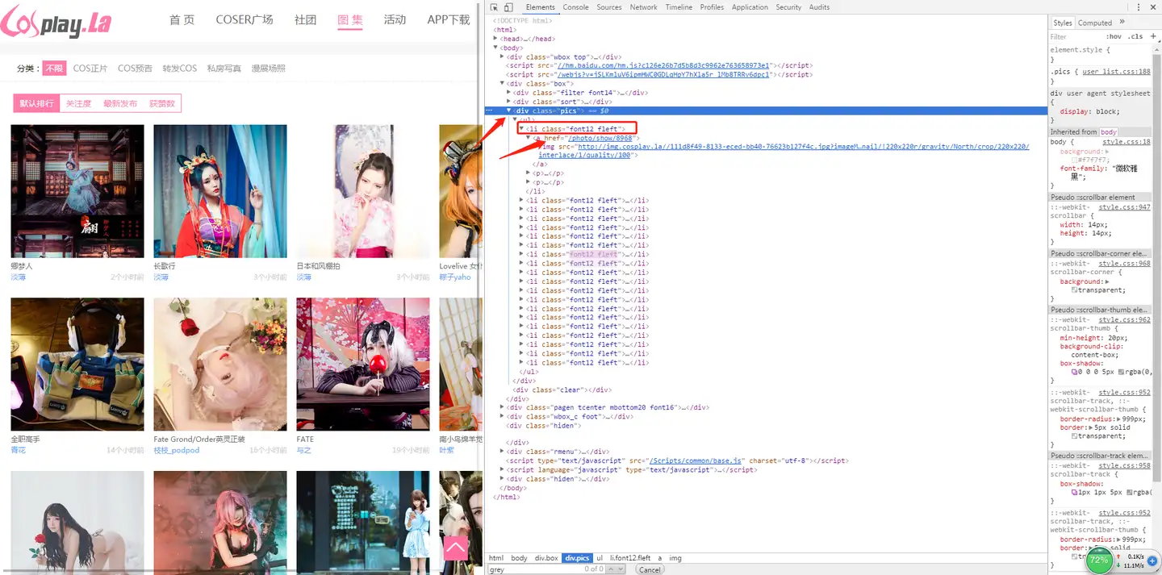
Task: Switch to the Network tab
Action: click(x=643, y=7)
